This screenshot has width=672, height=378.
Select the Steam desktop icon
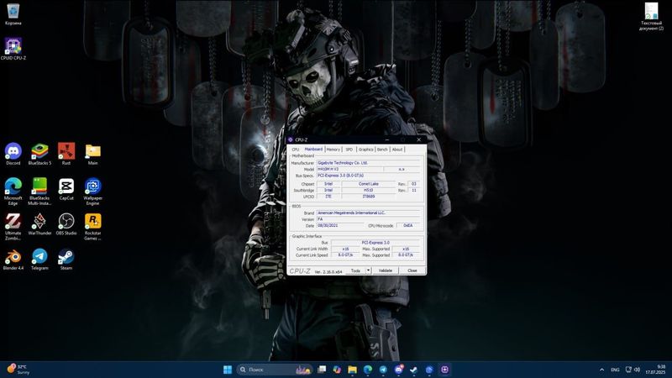click(66, 260)
